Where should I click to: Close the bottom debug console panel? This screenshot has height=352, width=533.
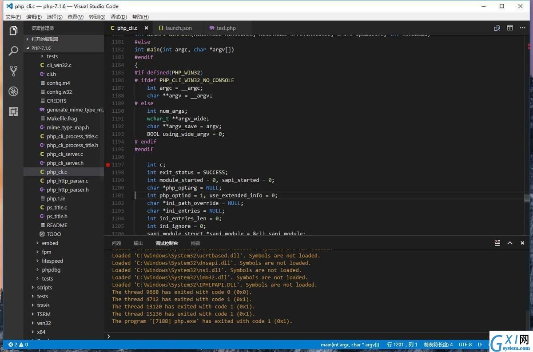point(522,243)
